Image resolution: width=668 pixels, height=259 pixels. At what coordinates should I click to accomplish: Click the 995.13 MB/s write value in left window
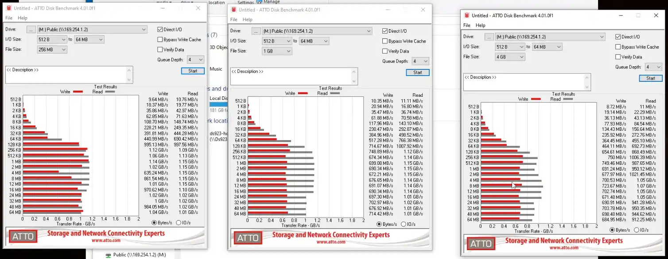click(156, 145)
